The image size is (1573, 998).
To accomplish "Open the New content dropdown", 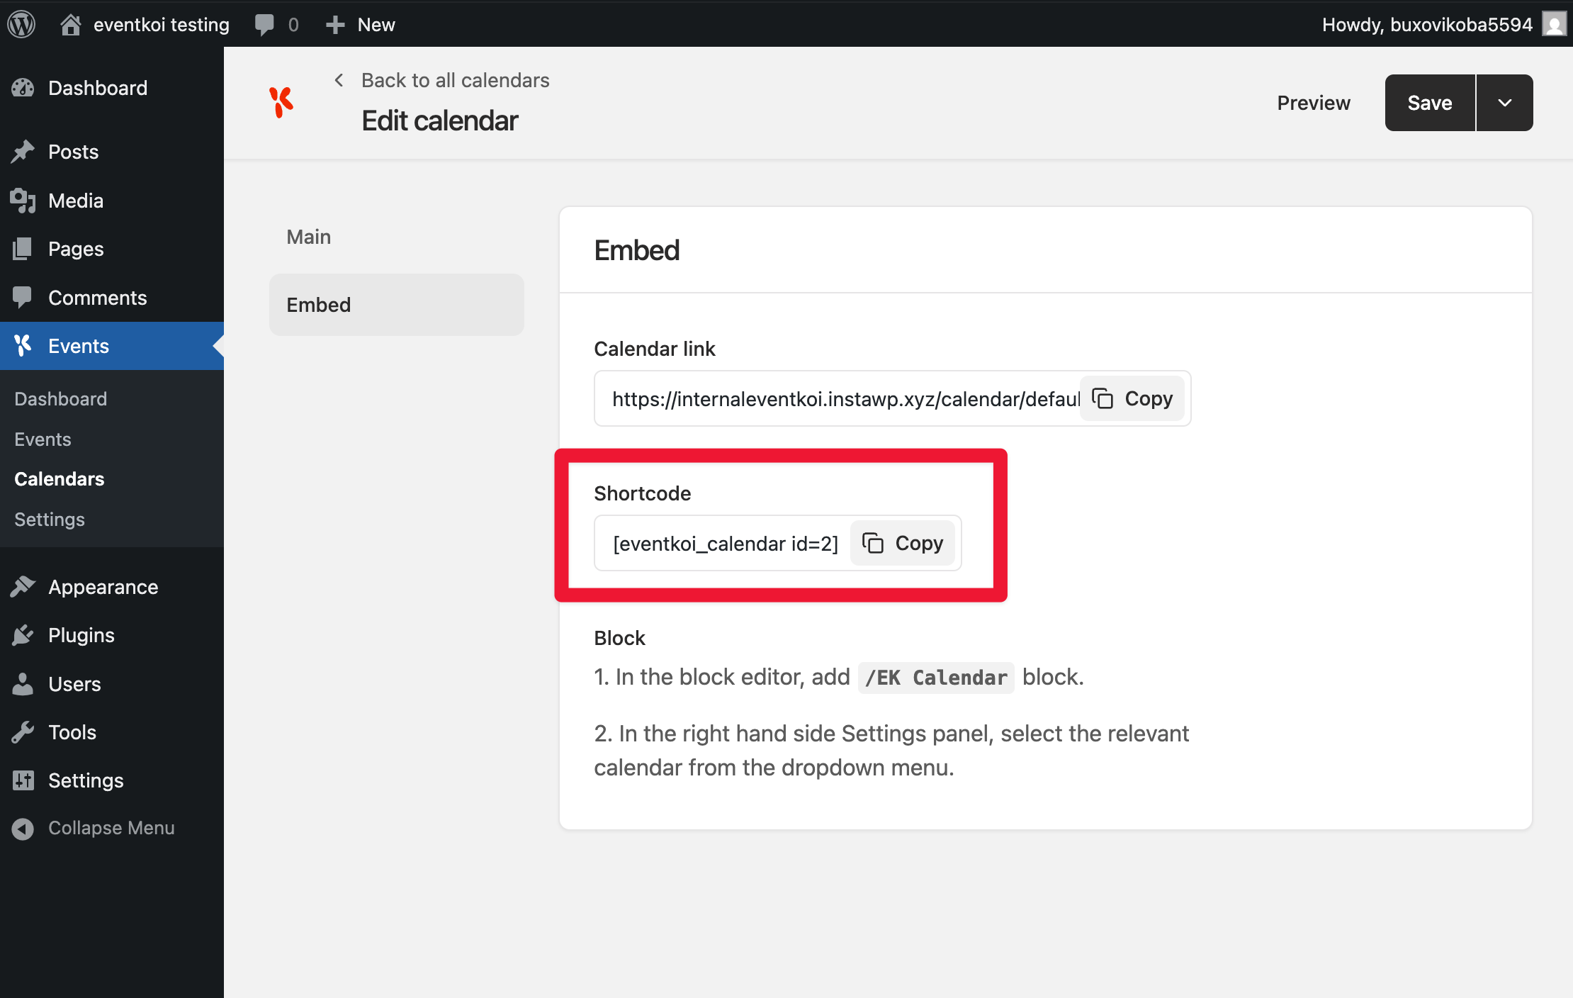I will point(360,24).
